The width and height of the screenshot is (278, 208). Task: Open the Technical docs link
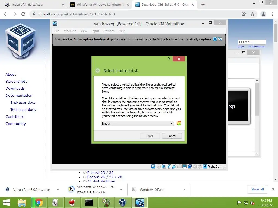(23, 110)
